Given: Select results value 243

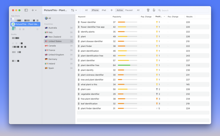Looking at the screenshot, I should point(188,56).
